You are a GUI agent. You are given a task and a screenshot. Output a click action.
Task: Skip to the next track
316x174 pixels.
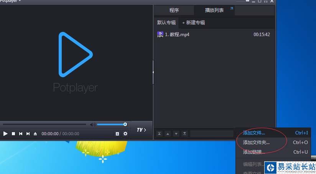click(28, 134)
